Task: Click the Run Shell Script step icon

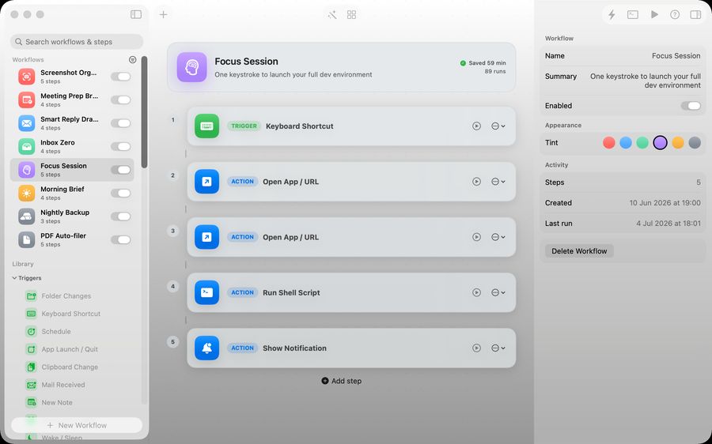Action: pos(206,292)
